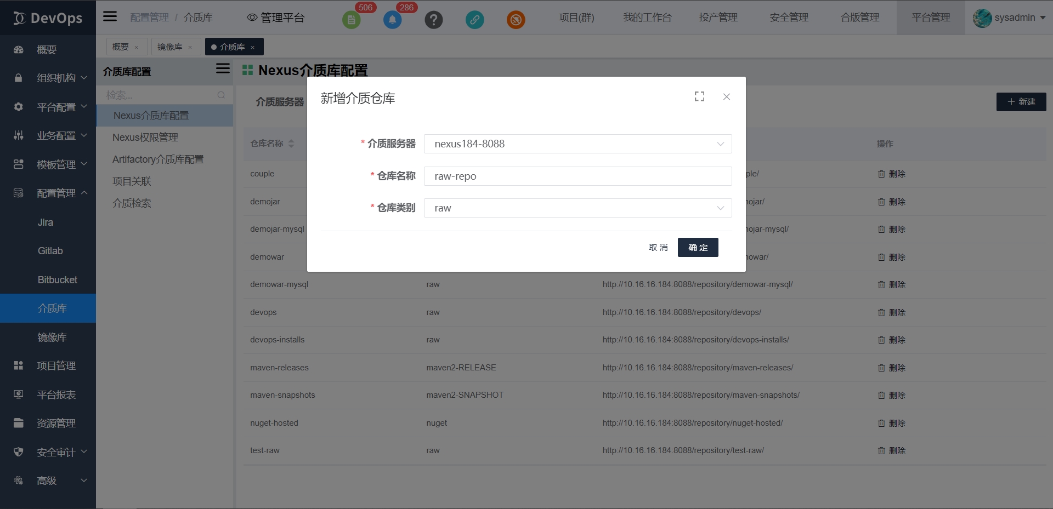Open the 仓库类别 dropdown showing raw
Image resolution: width=1053 pixels, height=509 pixels.
pyautogui.click(x=578, y=208)
